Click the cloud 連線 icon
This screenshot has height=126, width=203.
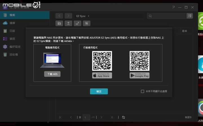point(5,23)
